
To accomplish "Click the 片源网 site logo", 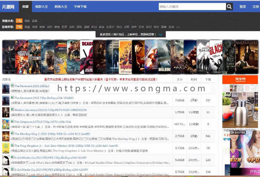I will pos(8,7).
